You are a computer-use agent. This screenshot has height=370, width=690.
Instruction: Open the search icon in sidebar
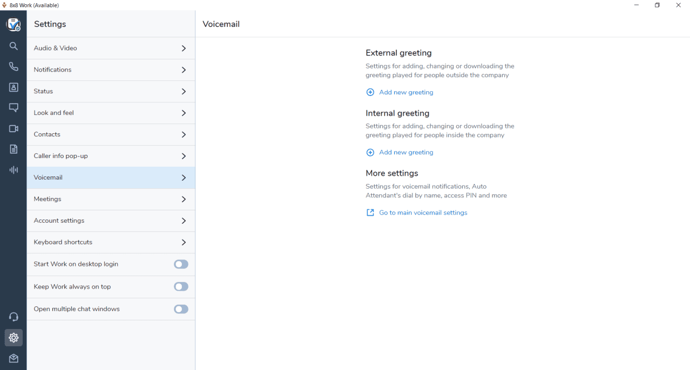pos(13,46)
